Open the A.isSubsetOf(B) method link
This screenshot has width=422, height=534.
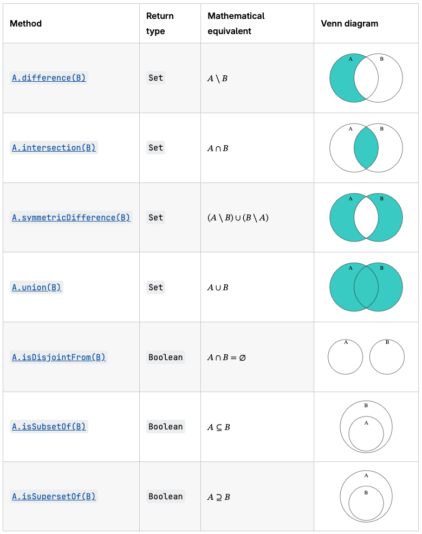[49, 427]
